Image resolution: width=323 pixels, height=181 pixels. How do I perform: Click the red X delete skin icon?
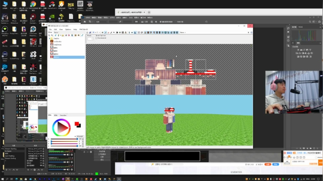pos(69,35)
